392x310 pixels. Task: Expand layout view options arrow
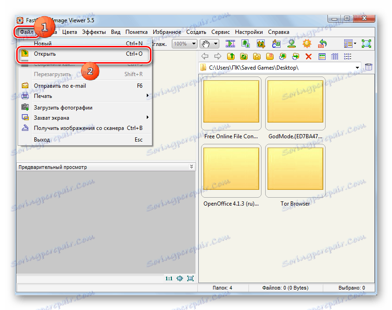click(355, 44)
